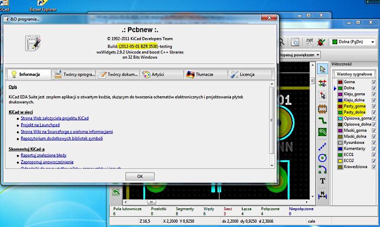Viewport: 380px width, 227px height.
Task: Toggle visibility checkbox for Pasty_dolna layer
Action: (374, 112)
